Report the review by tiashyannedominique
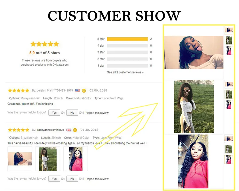Screen dimensions: 239x191 pos(97,179)
